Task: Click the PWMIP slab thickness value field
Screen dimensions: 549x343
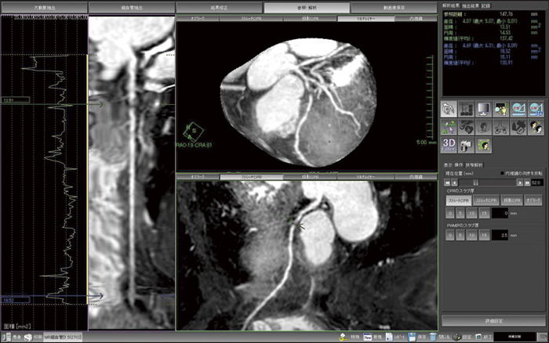Action: [504, 234]
